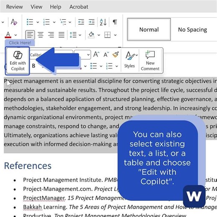Apply bullets from the mini toolbar

93,66
